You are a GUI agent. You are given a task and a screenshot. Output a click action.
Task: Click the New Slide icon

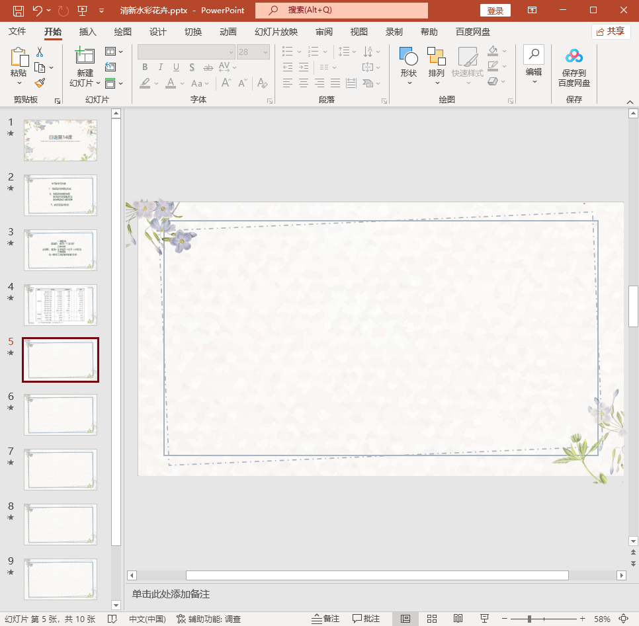pyautogui.click(x=85, y=56)
